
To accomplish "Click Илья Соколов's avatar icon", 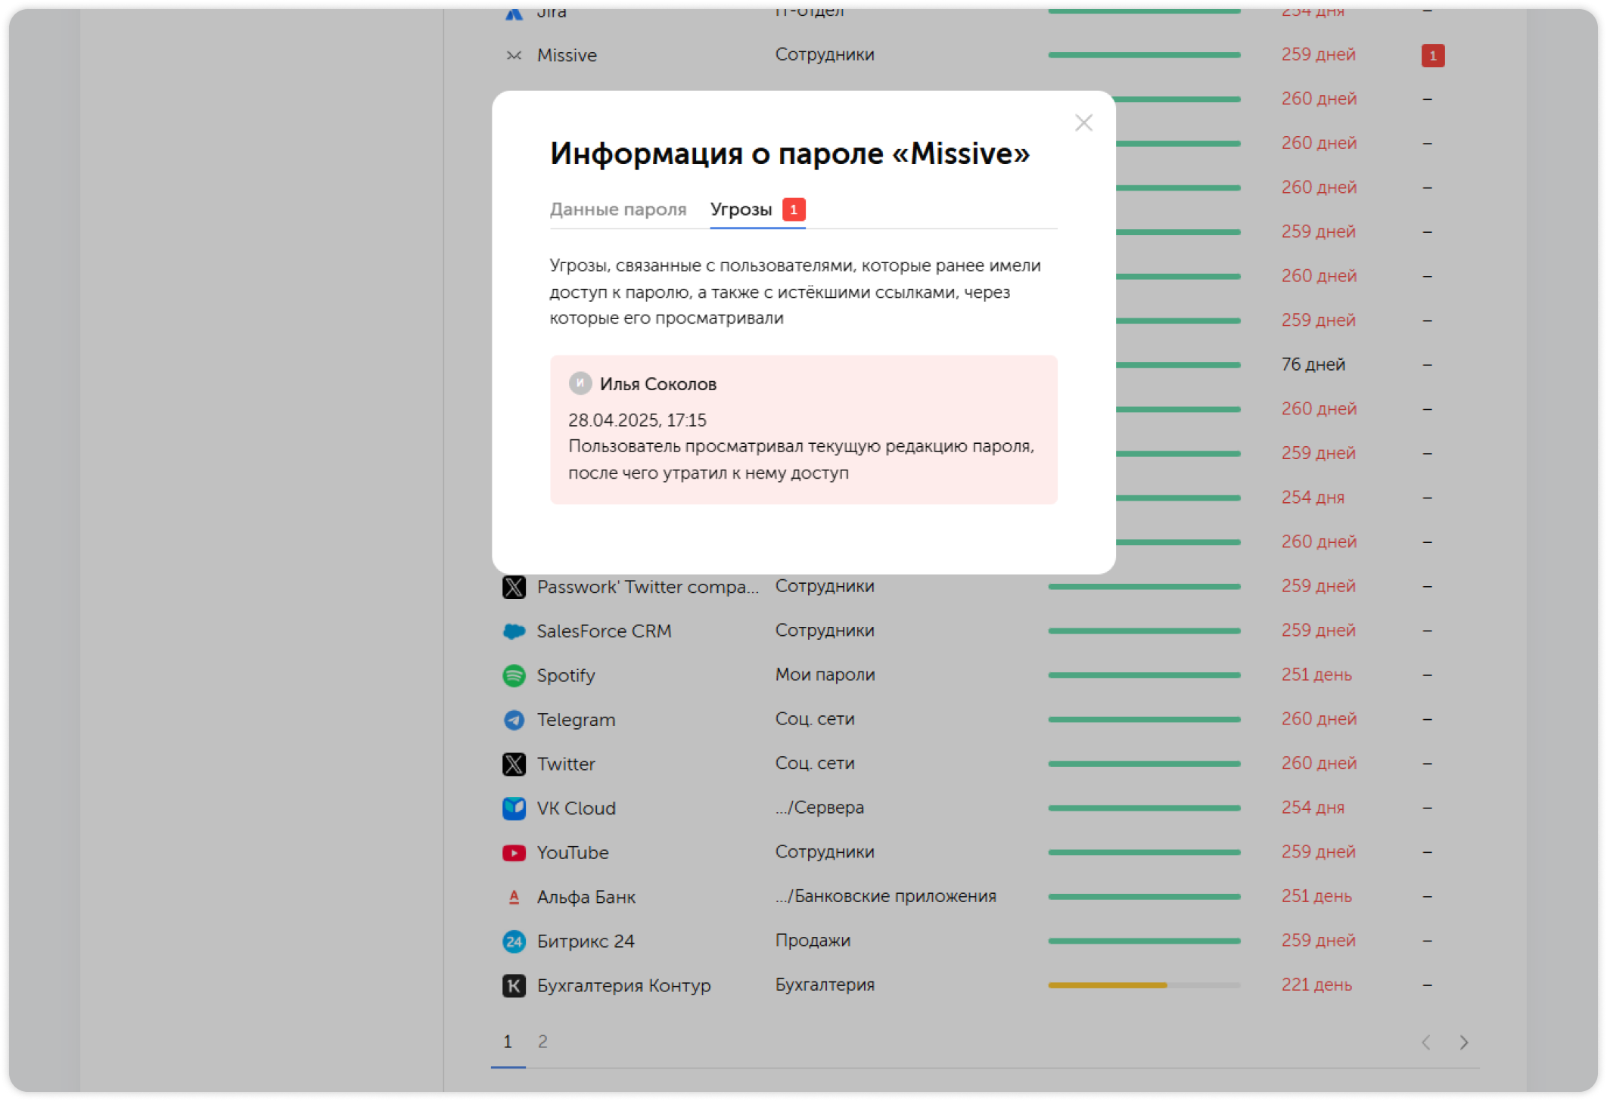I will click(x=580, y=383).
